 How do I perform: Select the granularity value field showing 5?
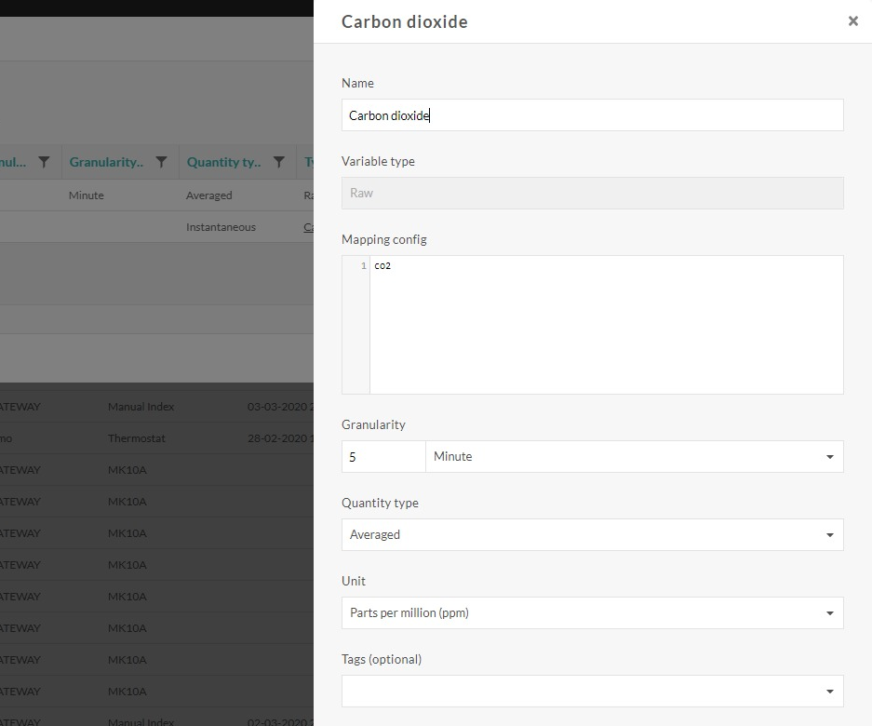[382, 456]
